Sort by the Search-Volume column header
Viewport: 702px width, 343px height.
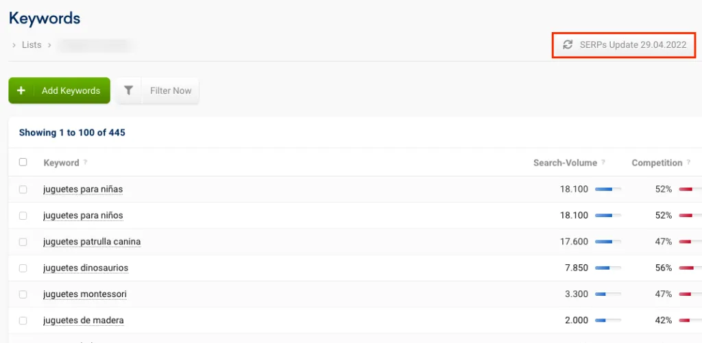[x=565, y=163]
